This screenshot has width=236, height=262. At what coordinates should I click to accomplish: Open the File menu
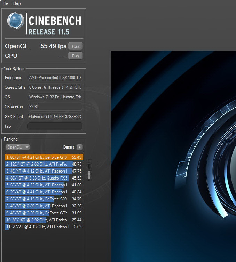coord(5,3)
